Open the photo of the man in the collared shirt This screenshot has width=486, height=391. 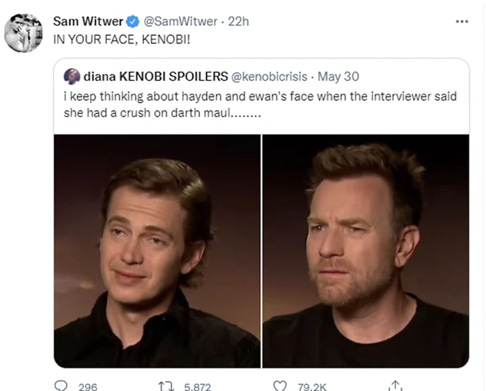click(157, 251)
